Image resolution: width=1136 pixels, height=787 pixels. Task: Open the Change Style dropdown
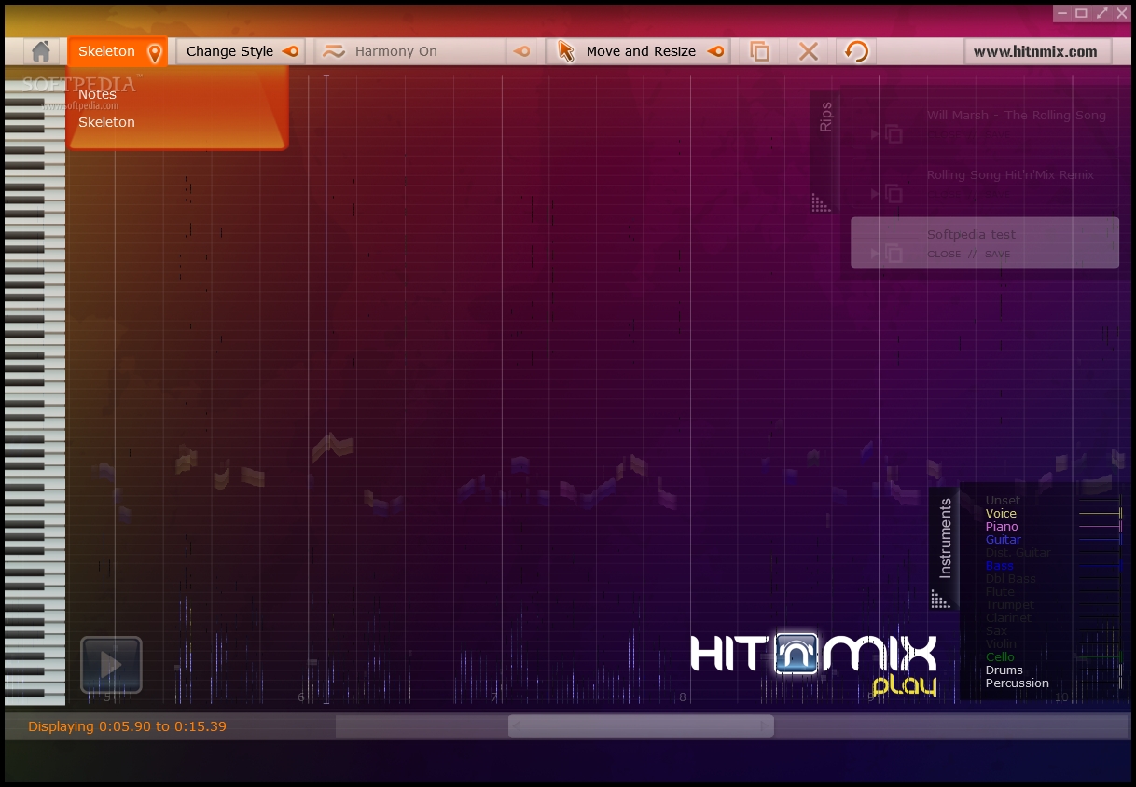point(241,51)
